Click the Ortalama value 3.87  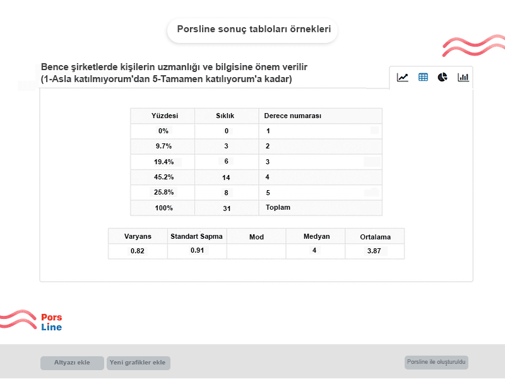tap(375, 251)
